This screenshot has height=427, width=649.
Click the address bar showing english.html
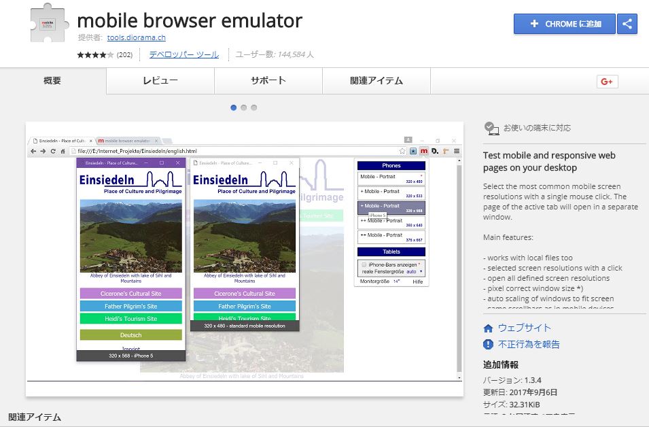tap(238, 151)
